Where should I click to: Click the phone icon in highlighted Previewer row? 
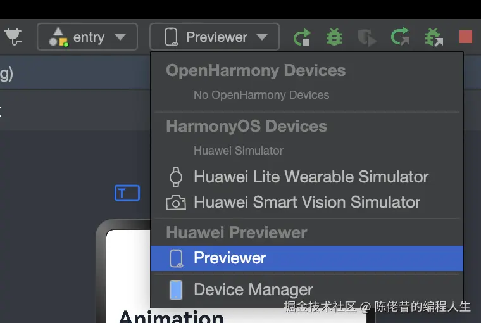click(x=176, y=258)
